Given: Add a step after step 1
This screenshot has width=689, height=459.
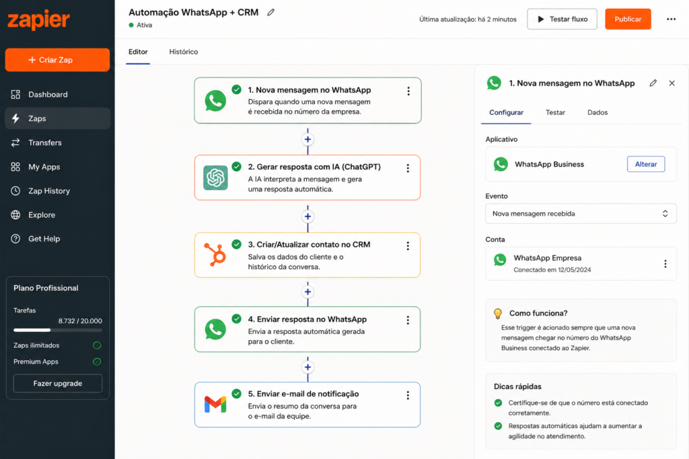Looking at the screenshot, I should [x=307, y=140].
